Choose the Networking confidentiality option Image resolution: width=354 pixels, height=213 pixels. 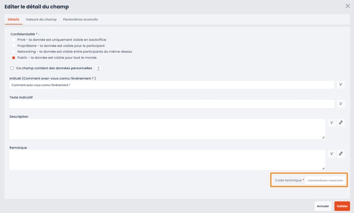13,52
